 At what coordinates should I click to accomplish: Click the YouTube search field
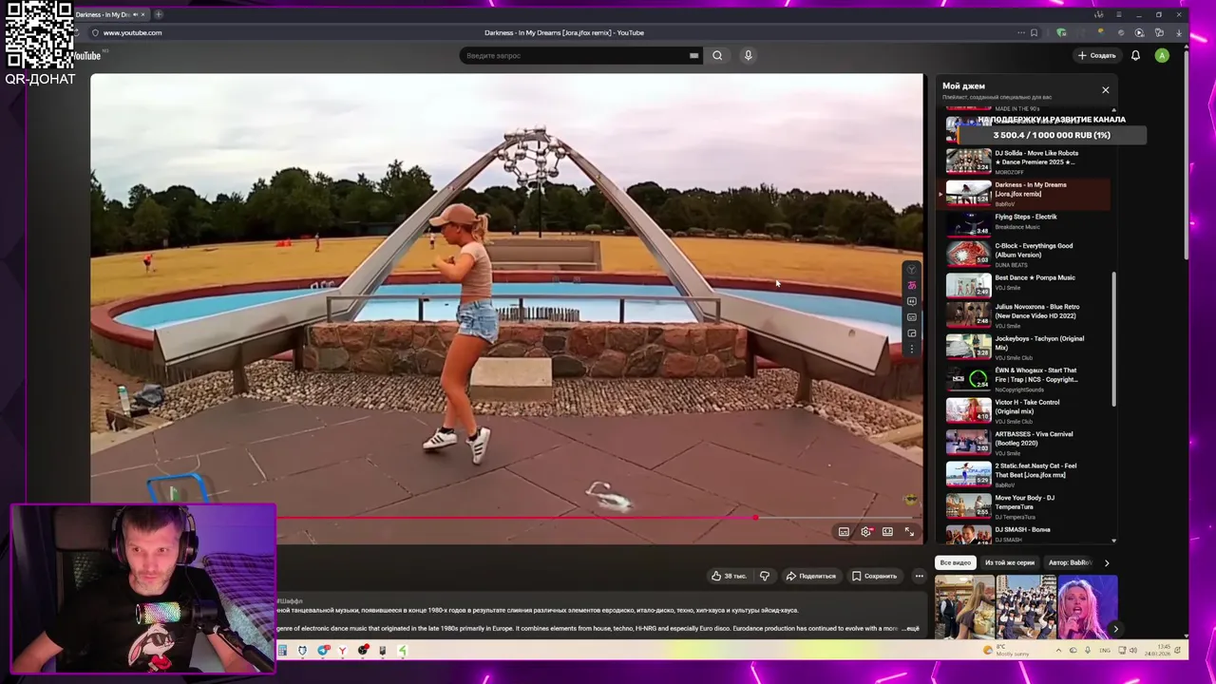click(x=579, y=55)
